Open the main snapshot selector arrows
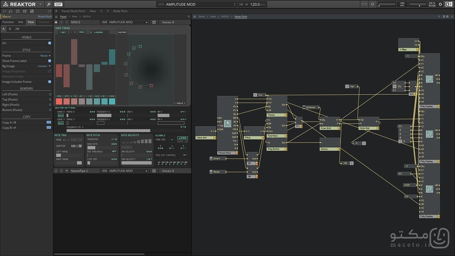455x256 pixels. pos(235,4)
